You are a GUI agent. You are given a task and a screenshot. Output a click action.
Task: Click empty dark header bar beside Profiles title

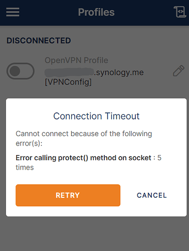49,12
